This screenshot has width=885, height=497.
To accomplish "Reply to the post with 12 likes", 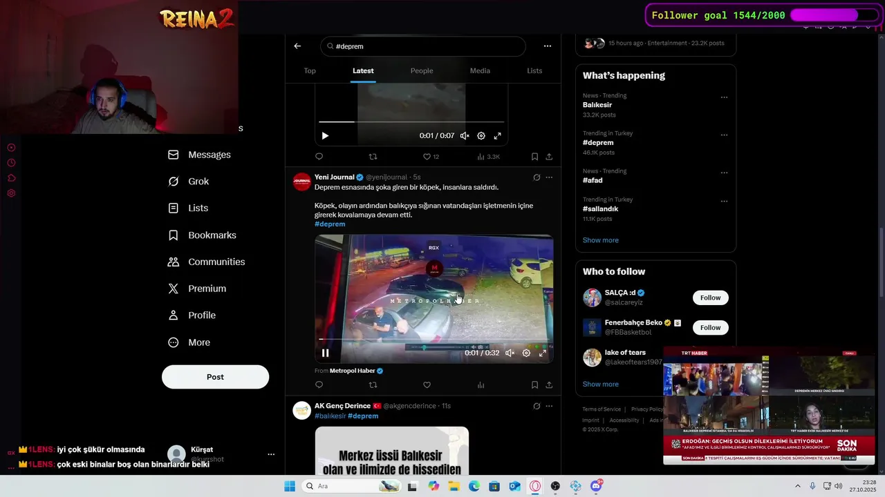I will (x=319, y=157).
